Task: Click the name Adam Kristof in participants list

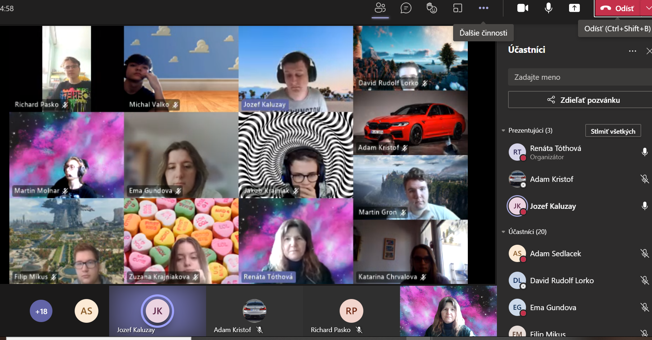Action: coord(551,179)
